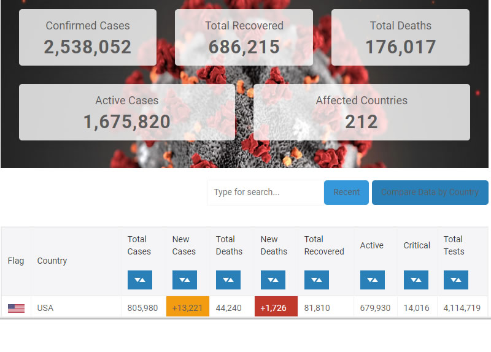Focus the 'Type for search...' field
The image size is (491, 352).
(265, 192)
